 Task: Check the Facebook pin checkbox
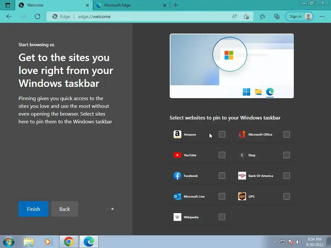click(222, 176)
